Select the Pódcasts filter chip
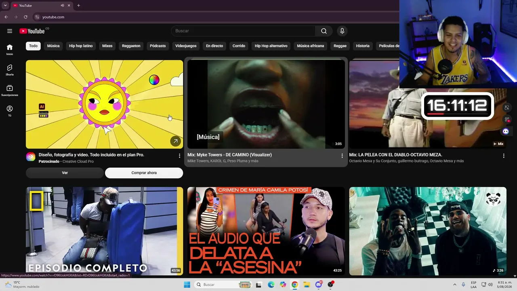 [x=158, y=46]
